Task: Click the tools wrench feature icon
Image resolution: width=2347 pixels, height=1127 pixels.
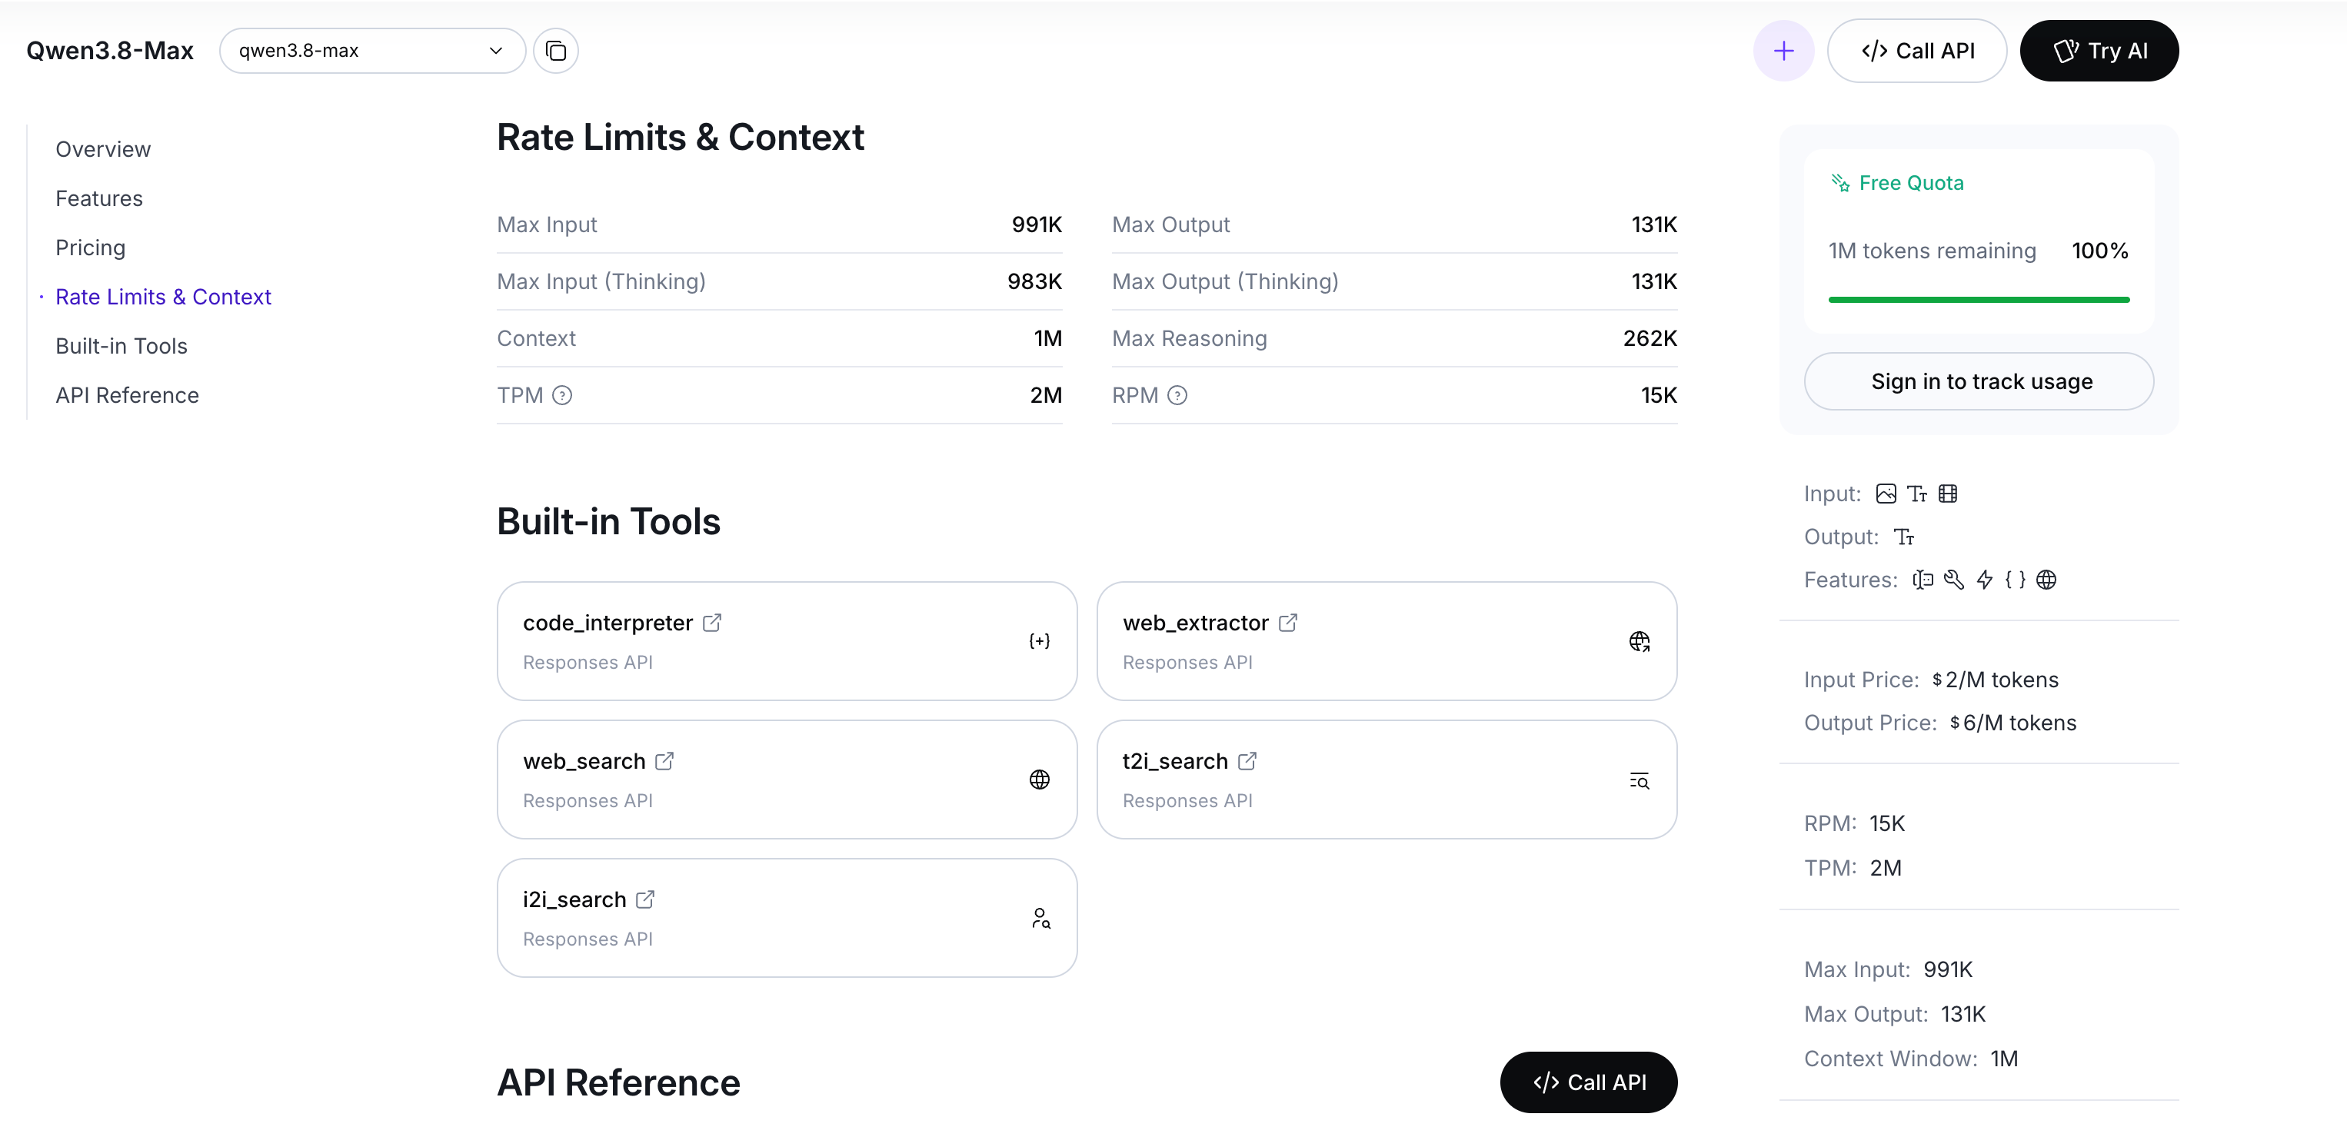Action: coord(1953,580)
